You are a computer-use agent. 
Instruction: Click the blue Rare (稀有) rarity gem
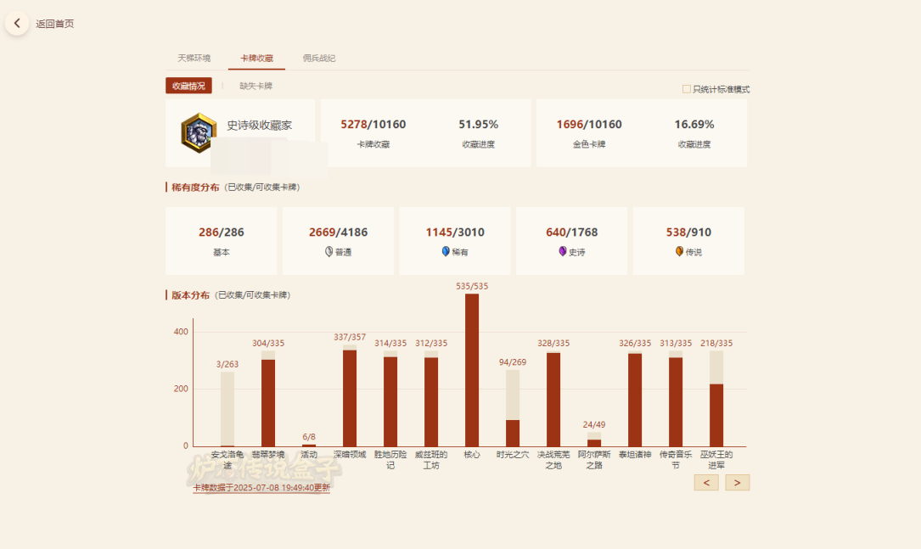(x=446, y=252)
